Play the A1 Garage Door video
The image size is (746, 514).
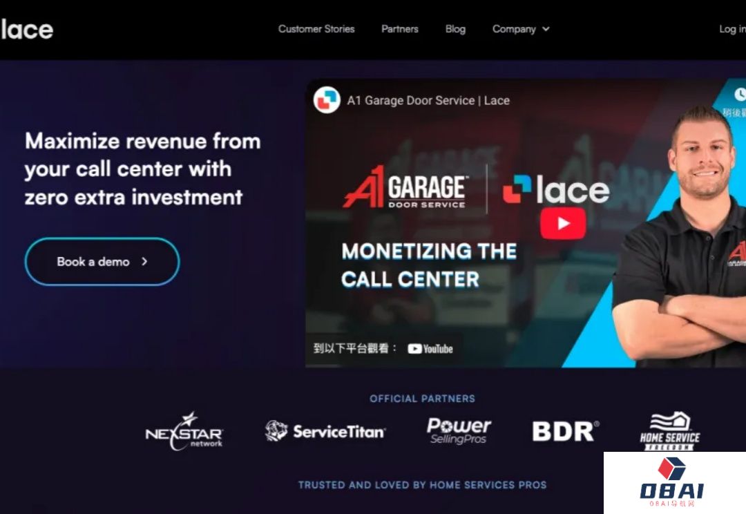click(563, 223)
